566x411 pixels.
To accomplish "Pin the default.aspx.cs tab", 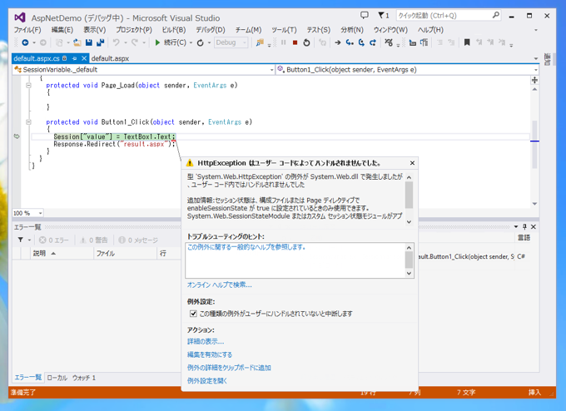I will tap(74, 58).
